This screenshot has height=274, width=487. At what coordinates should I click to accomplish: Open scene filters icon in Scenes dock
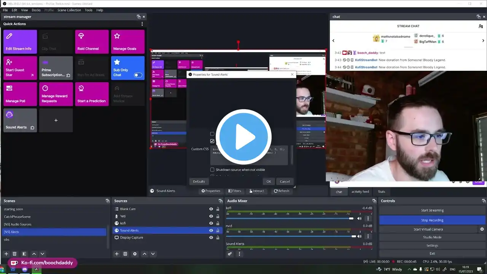tap(24, 254)
